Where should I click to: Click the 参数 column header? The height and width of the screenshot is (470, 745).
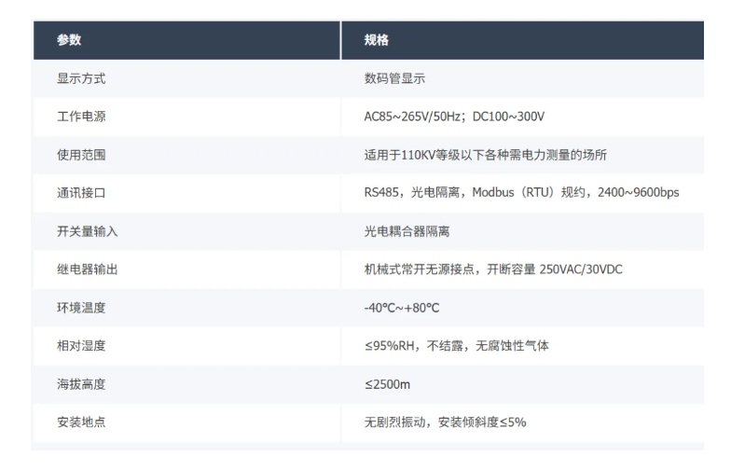pyautogui.click(x=70, y=41)
